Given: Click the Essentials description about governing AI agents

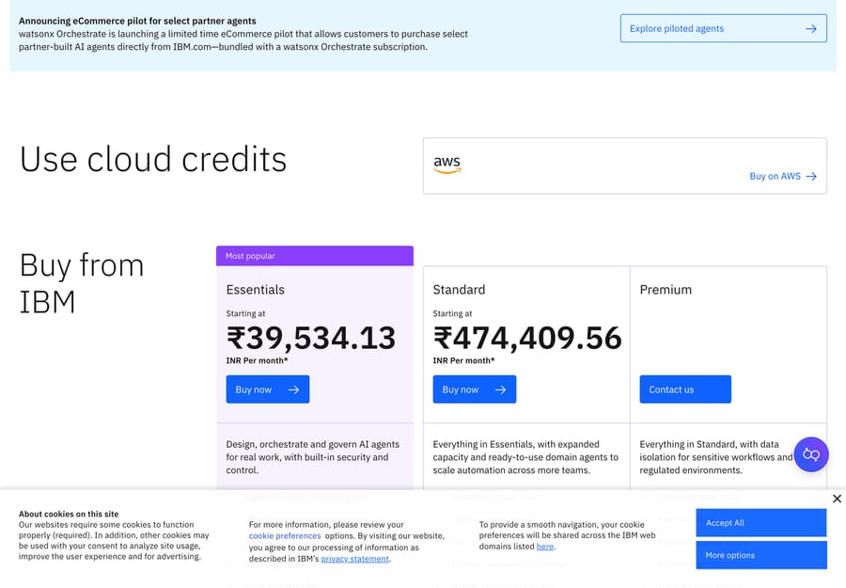Looking at the screenshot, I should point(312,457).
